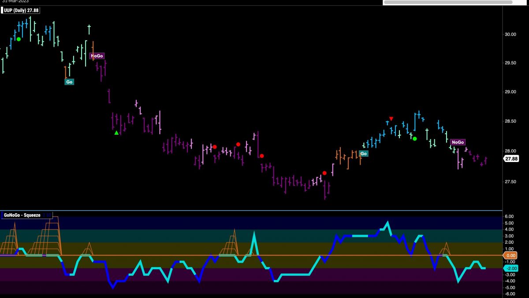The height and width of the screenshot is (298, 529).
Task: Click the orange 0.00 indicator value tag
Action: click(511, 255)
